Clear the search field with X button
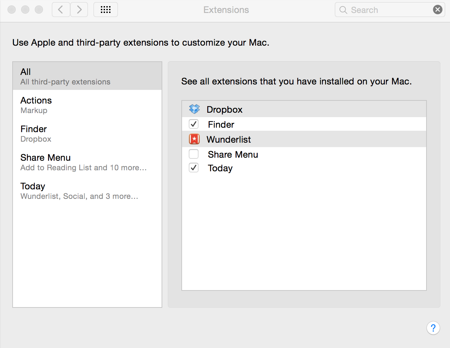Viewport: 450px width, 348px height. [438, 10]
